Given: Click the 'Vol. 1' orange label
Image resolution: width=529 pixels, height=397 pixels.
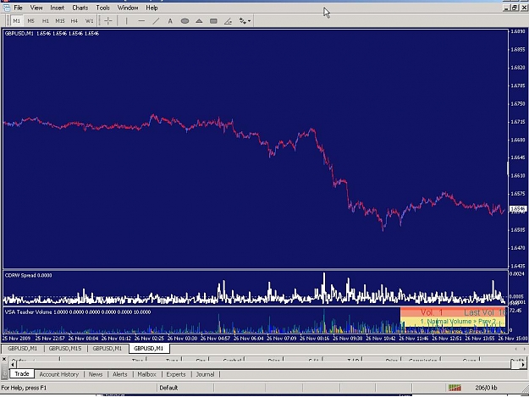Looking at the screenshot, I should [431, 312].
